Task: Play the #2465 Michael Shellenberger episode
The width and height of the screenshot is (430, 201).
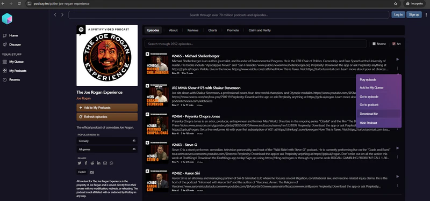Action: [398, 59]
